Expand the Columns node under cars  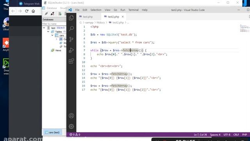[x=56, y=39]
